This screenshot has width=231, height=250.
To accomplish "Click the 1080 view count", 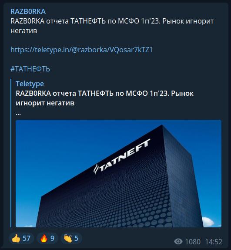I will 193,242.
